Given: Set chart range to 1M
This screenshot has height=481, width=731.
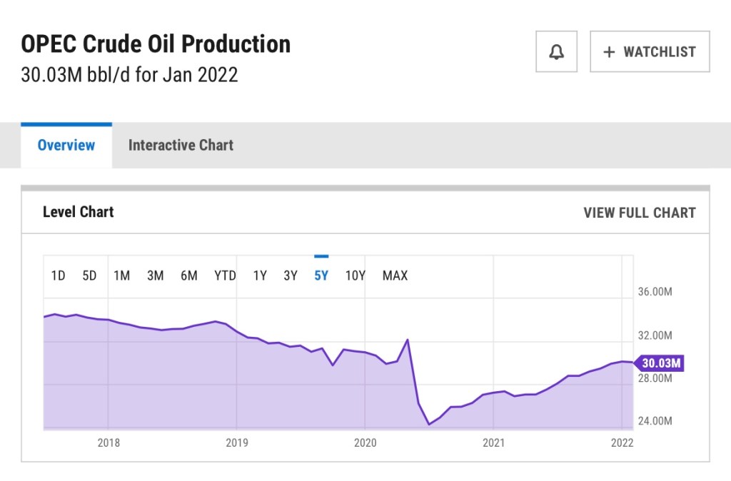Looking at the screenshot, I should (x=121, y=275).
